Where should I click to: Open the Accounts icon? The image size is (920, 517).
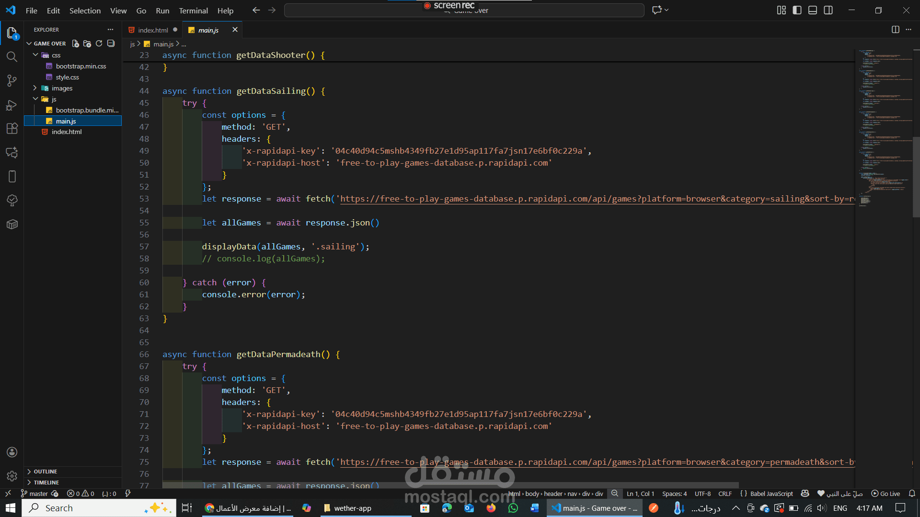coord(12,452)
